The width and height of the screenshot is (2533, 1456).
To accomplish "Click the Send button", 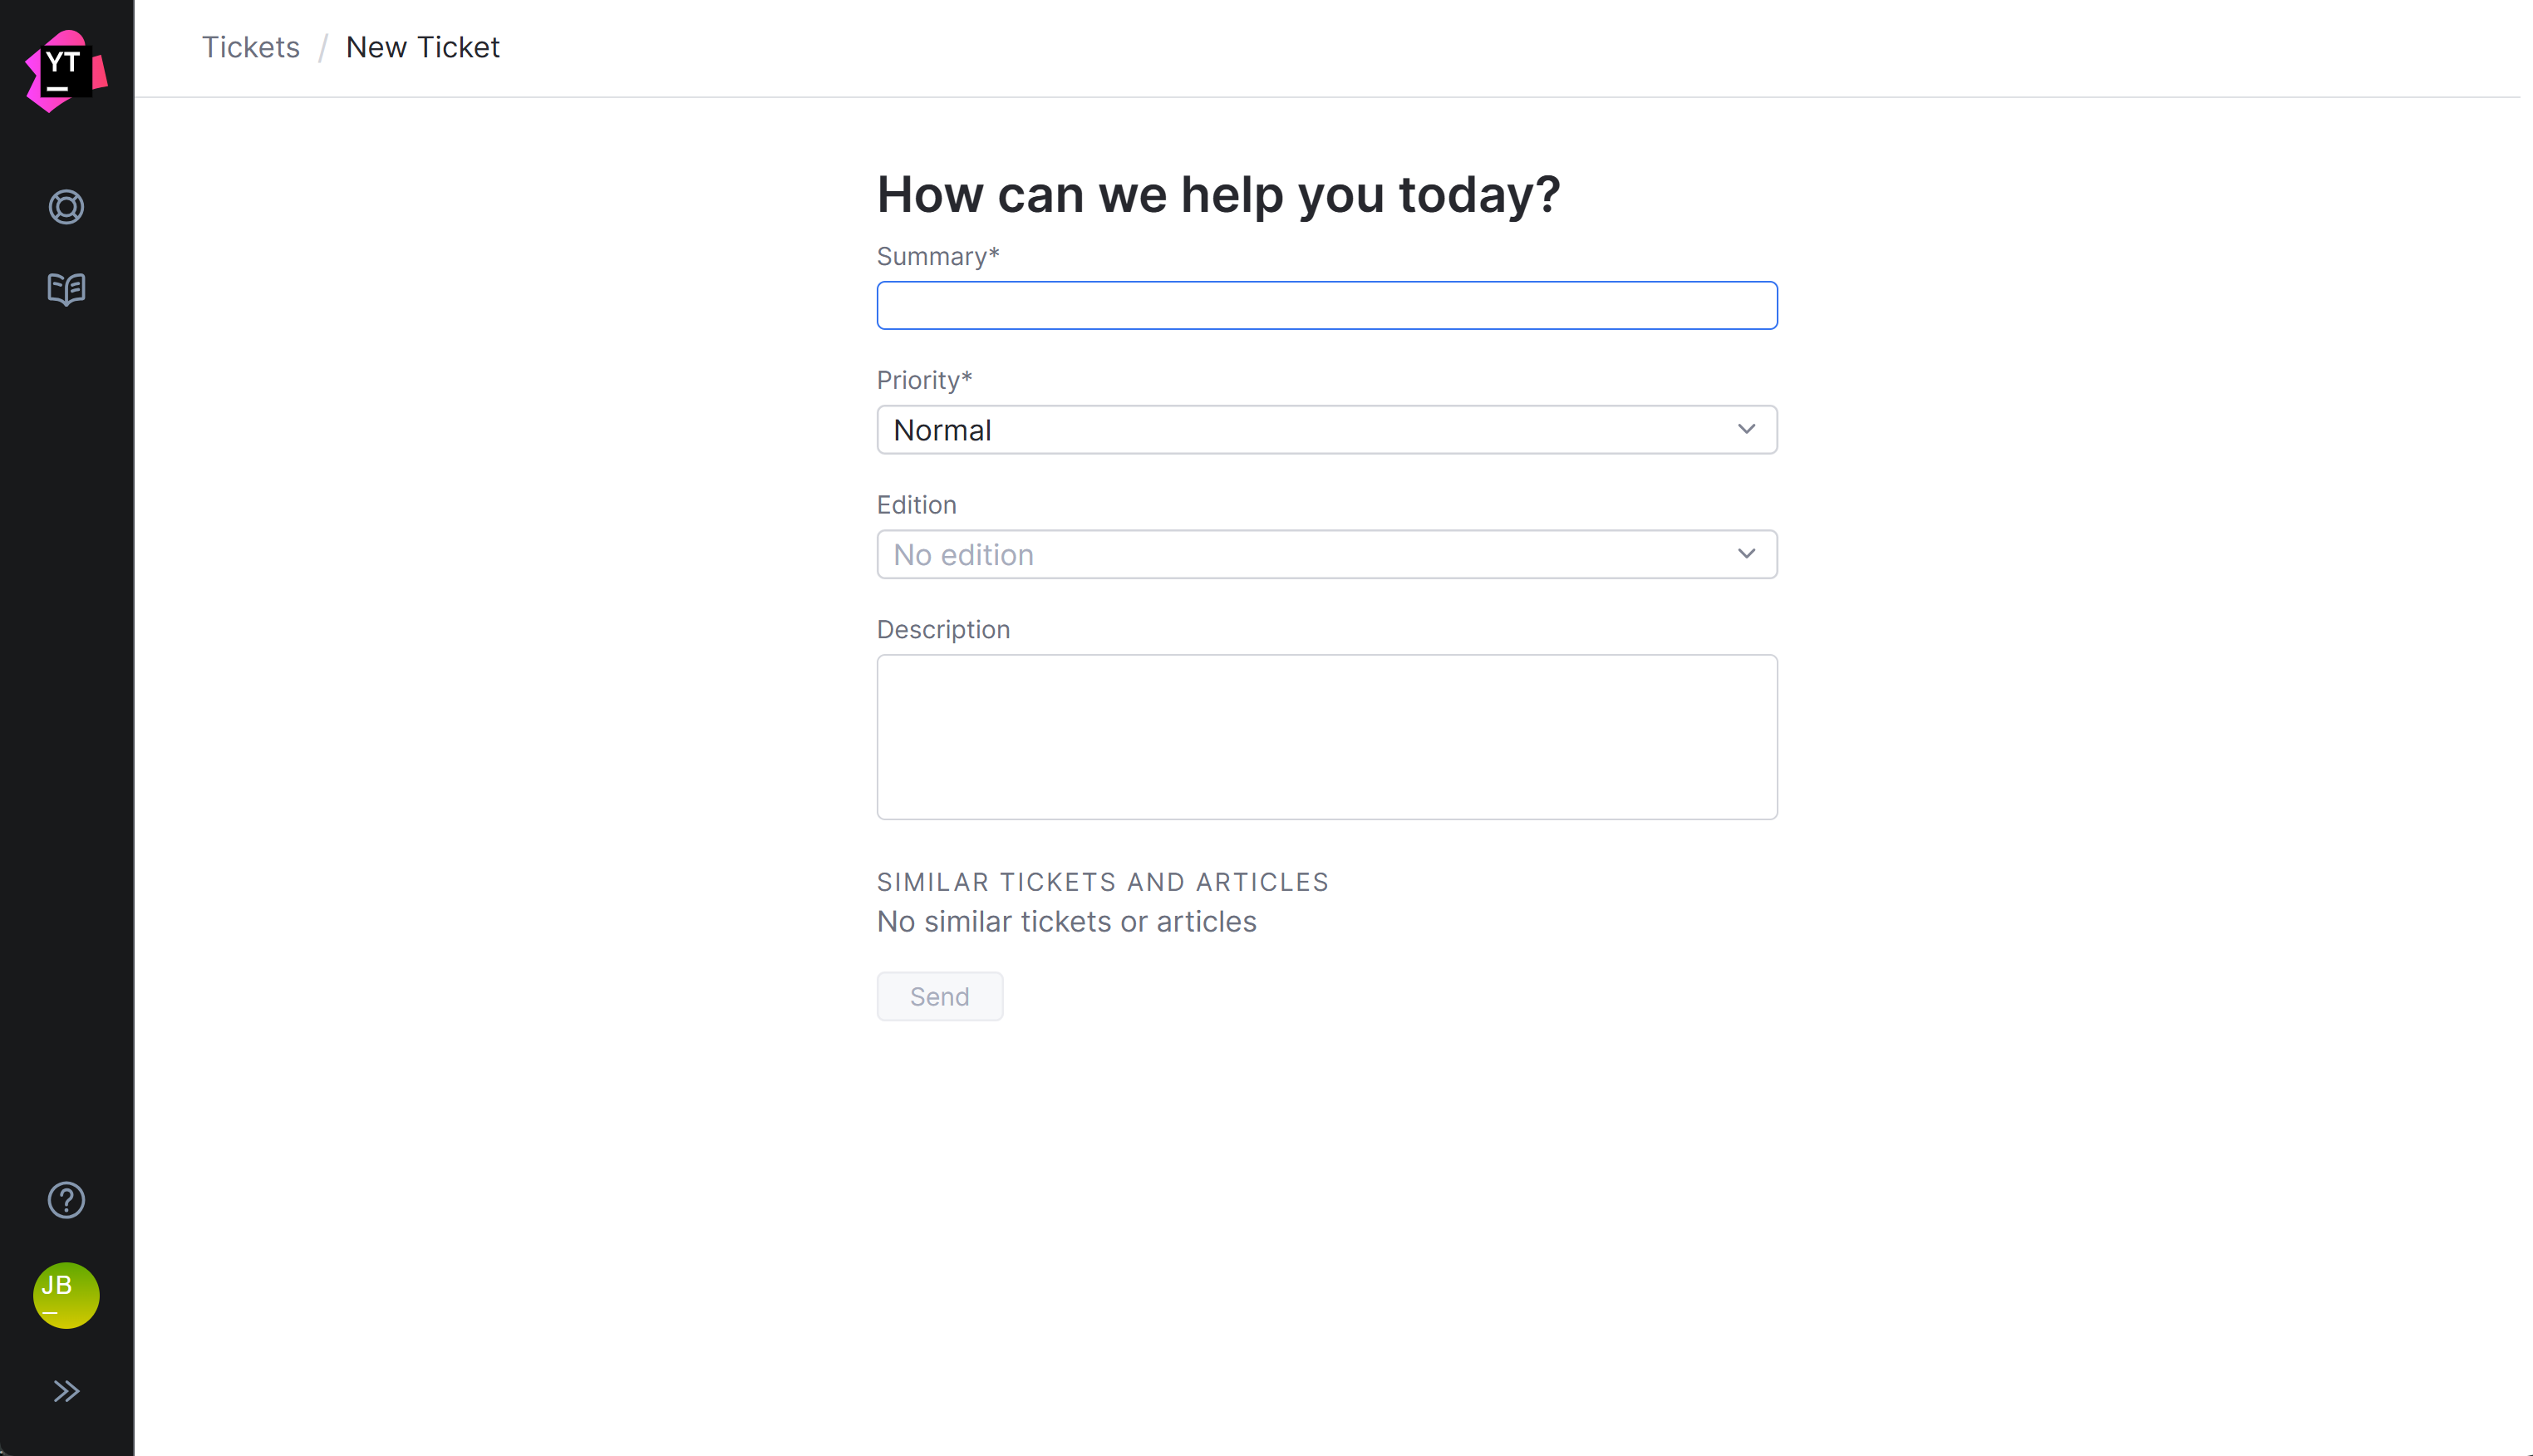I will click(x=939, y=996).
